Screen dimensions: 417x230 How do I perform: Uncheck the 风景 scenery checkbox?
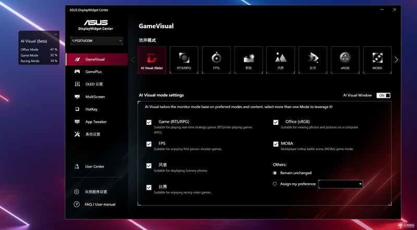click(x=149, y=165)
